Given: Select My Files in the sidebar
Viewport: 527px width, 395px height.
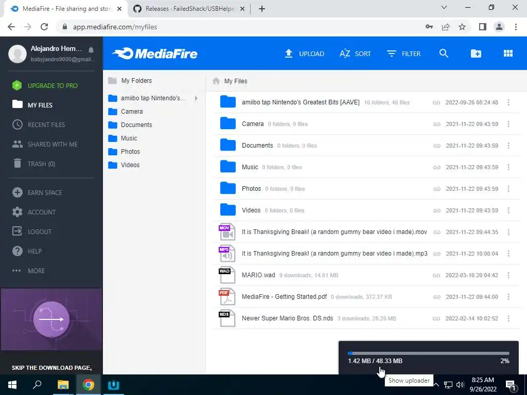Looking at the screenshot, I should 32,105.
